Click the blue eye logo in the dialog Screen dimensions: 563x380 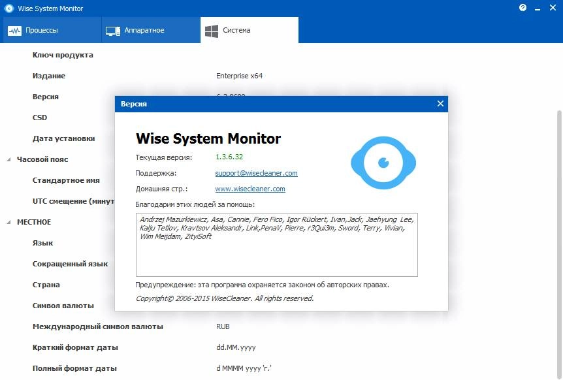pos(383,163)
